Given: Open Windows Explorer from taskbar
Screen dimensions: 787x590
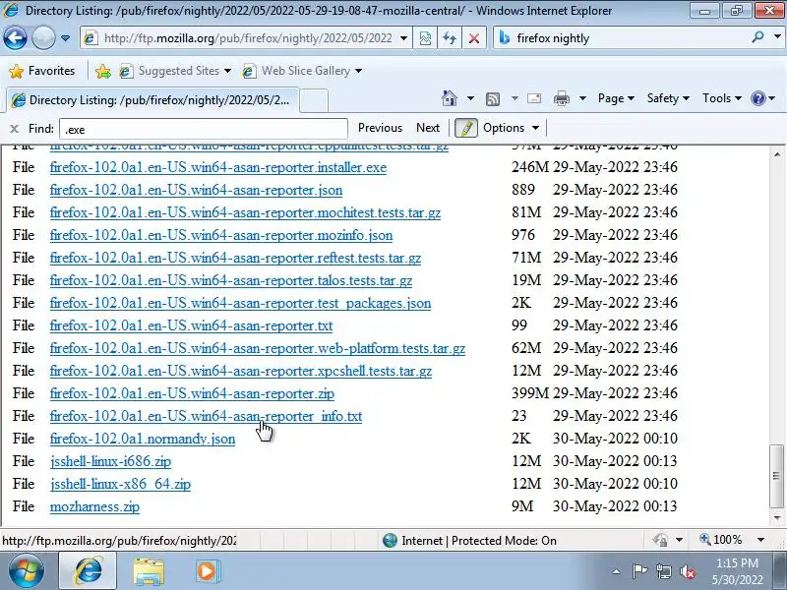Looking at the screenshot, I should point(149,571).
